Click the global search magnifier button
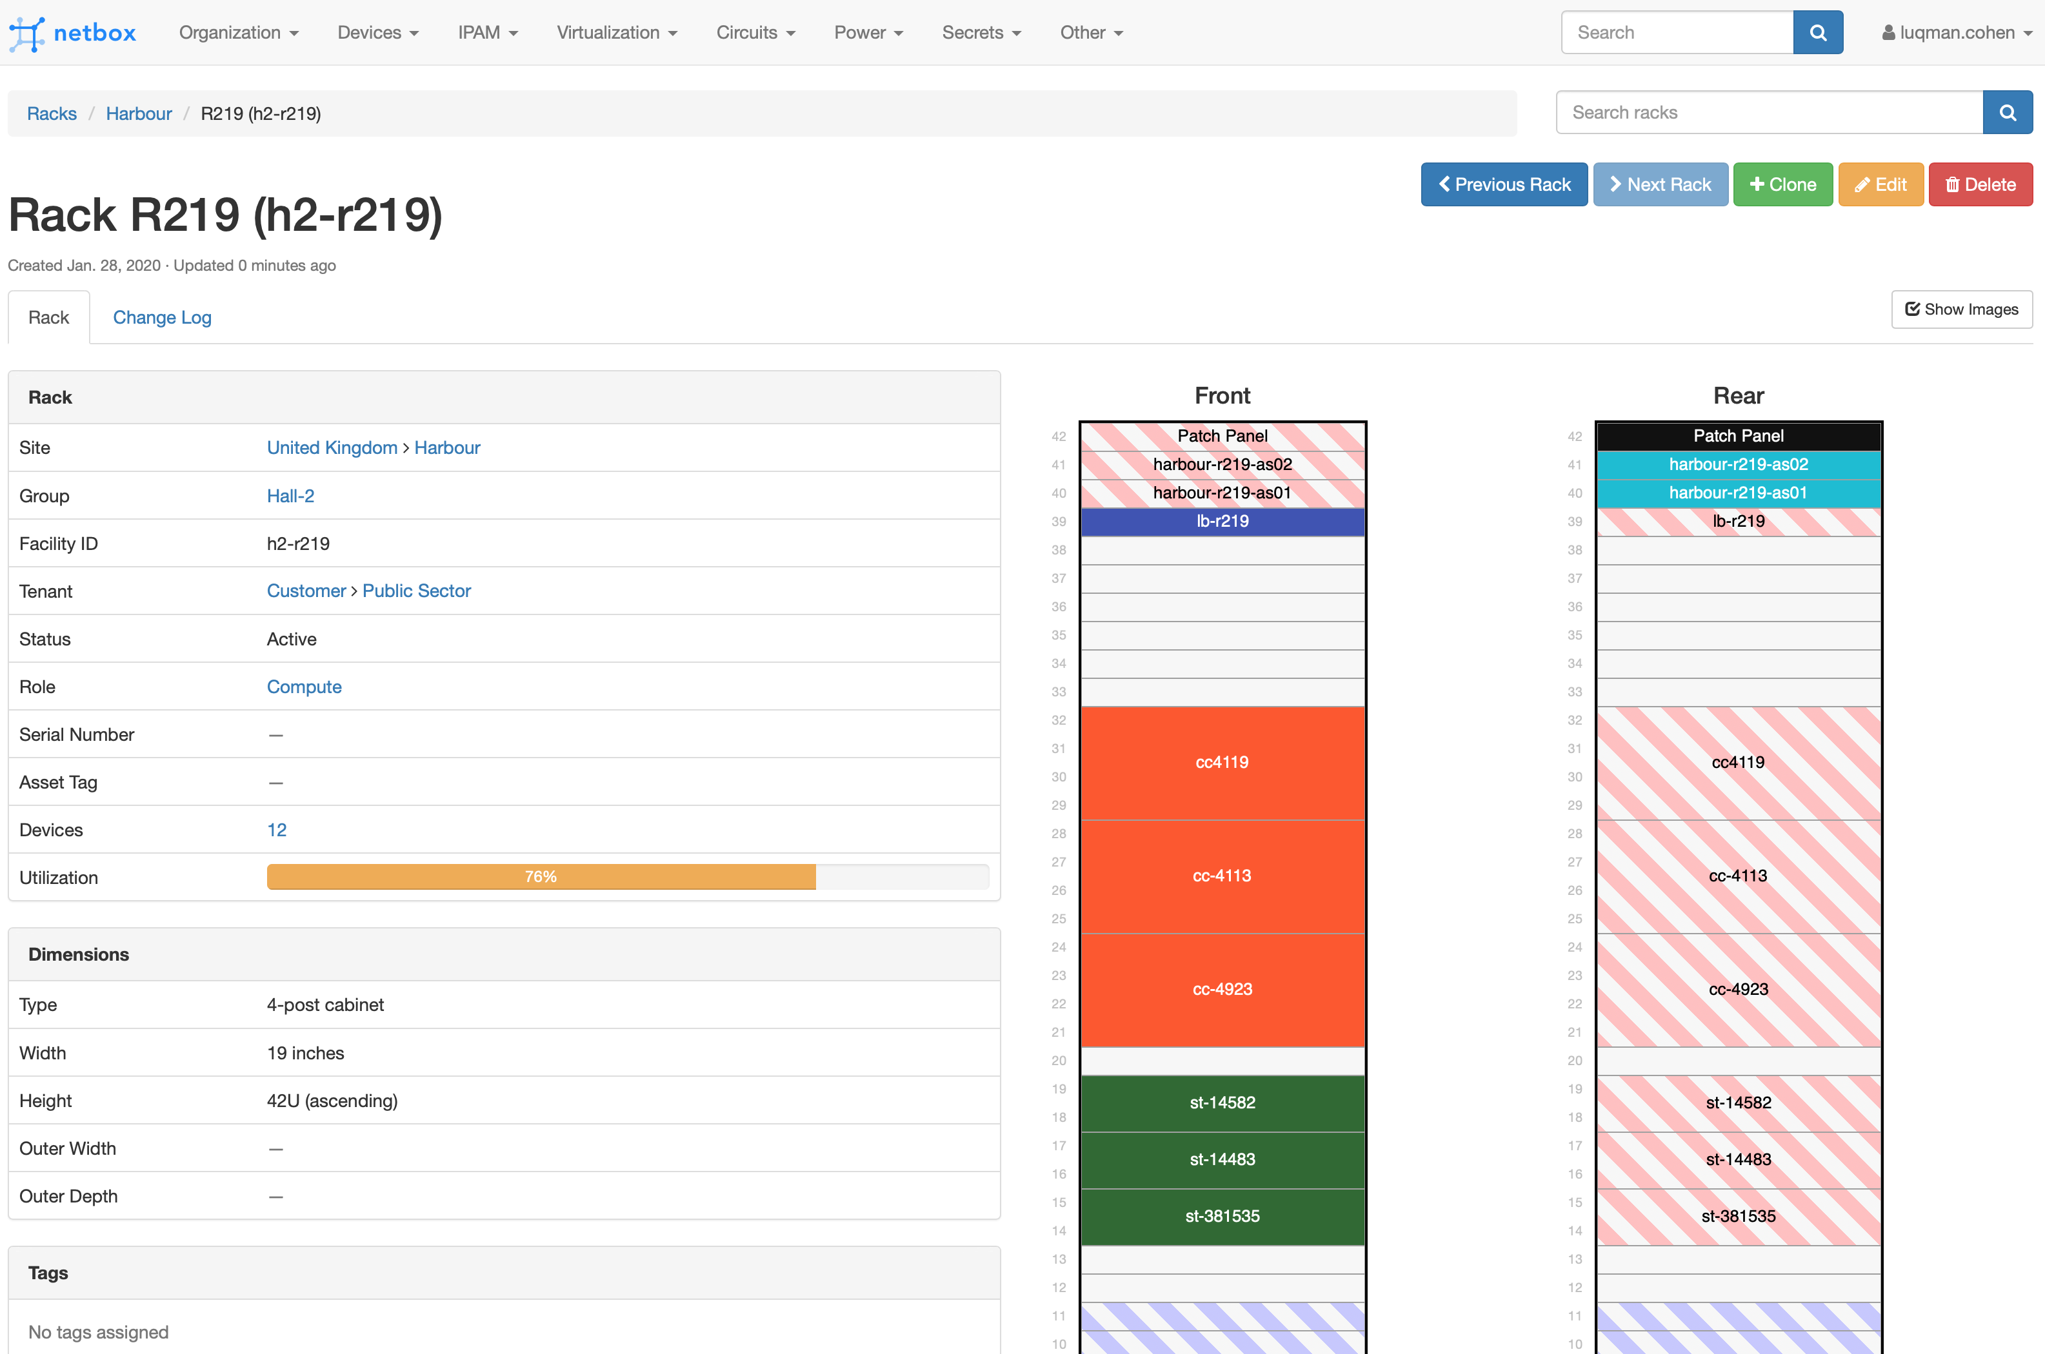 (1817, 33)
